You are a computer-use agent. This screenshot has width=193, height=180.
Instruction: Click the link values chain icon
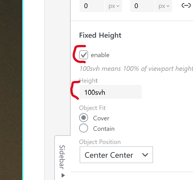pyautogui.click(x=186, y=6)
